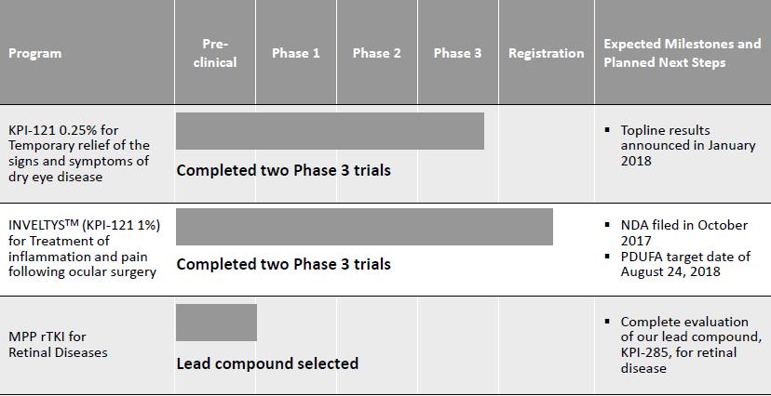Select the Registration column header

pos(546,53)
